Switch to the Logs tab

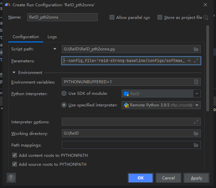coord(52,37)
